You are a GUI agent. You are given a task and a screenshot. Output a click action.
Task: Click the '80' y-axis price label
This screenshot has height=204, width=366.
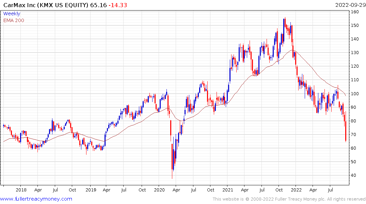coord(353,121)
